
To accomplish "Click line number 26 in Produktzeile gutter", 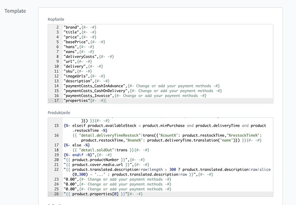I will point(57,194).
